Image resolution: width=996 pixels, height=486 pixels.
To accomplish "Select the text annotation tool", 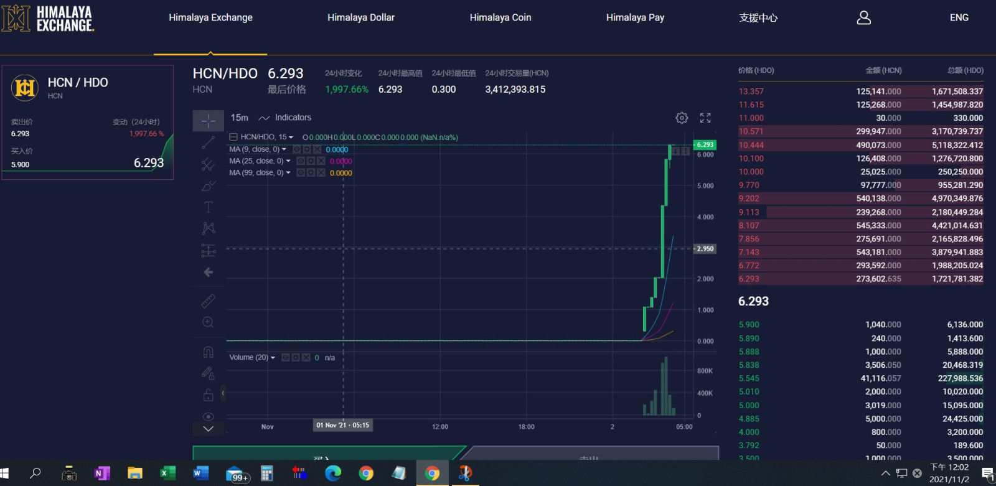I will point(208,207).
